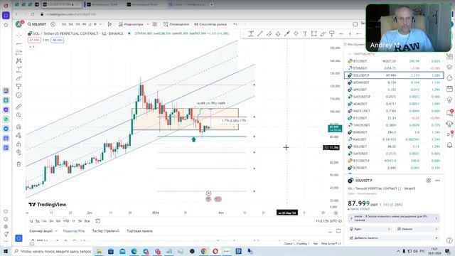Pick the vertical line in favorites toolbar
This screenshot has width=455, height=256.
(350, 34)
